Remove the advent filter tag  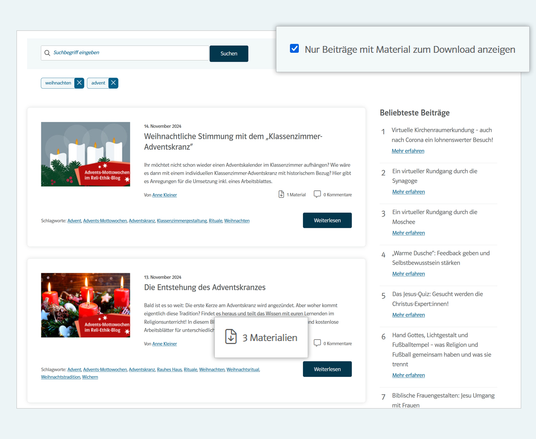(113, 83)
